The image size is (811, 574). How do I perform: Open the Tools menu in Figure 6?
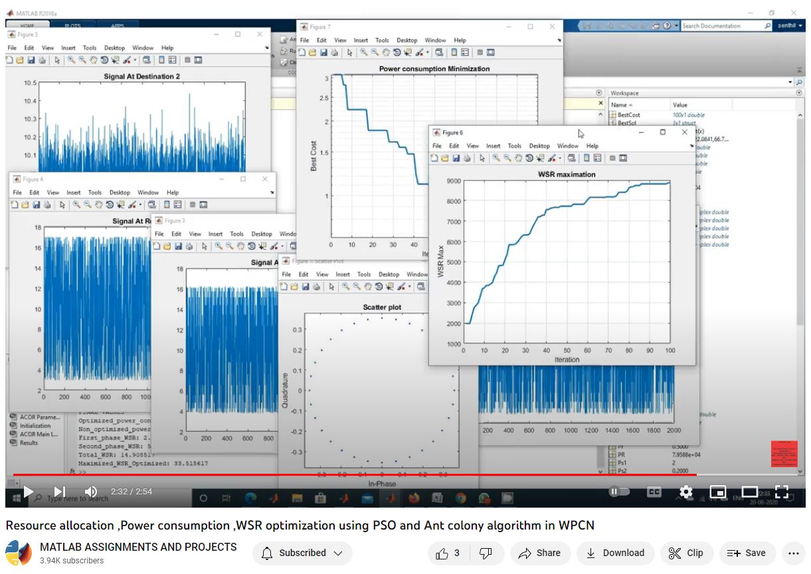514,146
